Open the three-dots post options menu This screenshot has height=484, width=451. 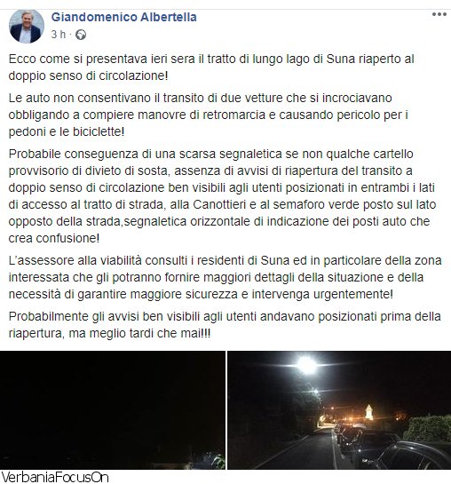[439, 14]
